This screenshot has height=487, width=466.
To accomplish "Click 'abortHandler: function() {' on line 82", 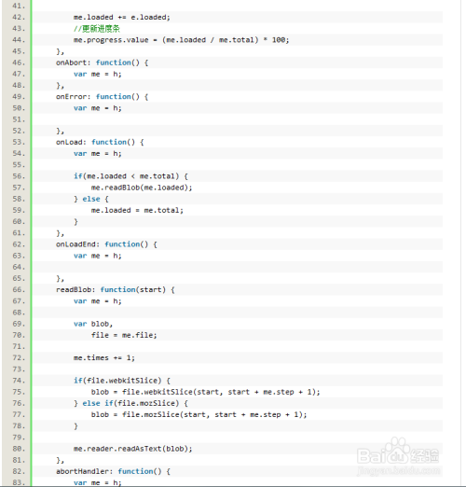I will point(113,471).
